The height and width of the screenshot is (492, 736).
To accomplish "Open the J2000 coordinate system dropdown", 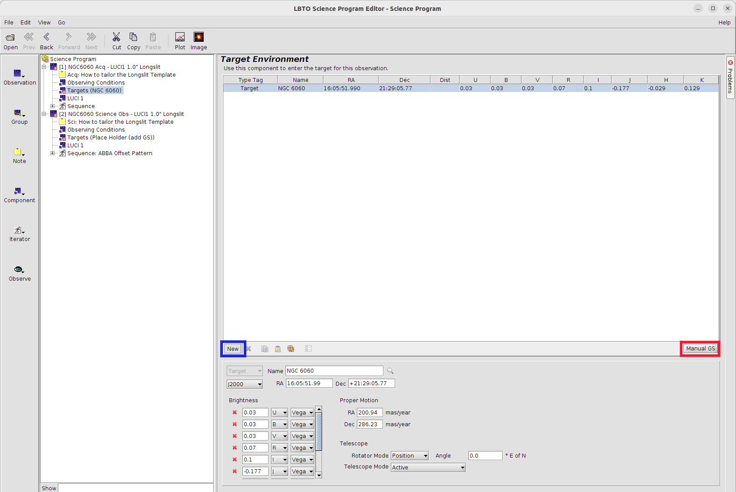I will (x=245, y=384).
